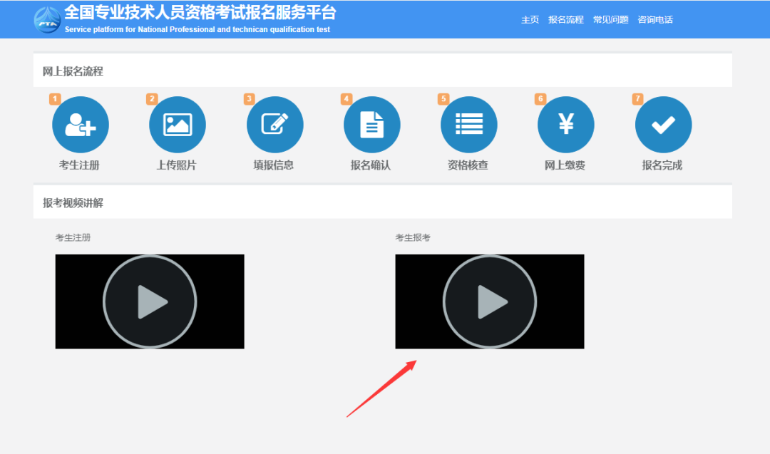This screenshot has height=454, width=770.
Task: Open the 资格核查 list icon
Action: [x=469, y=125]
